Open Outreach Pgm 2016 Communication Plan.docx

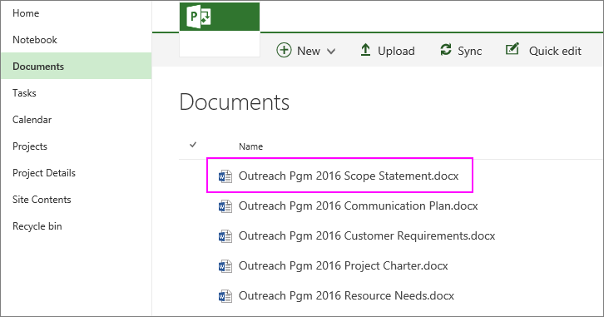(x=359, y=206)
